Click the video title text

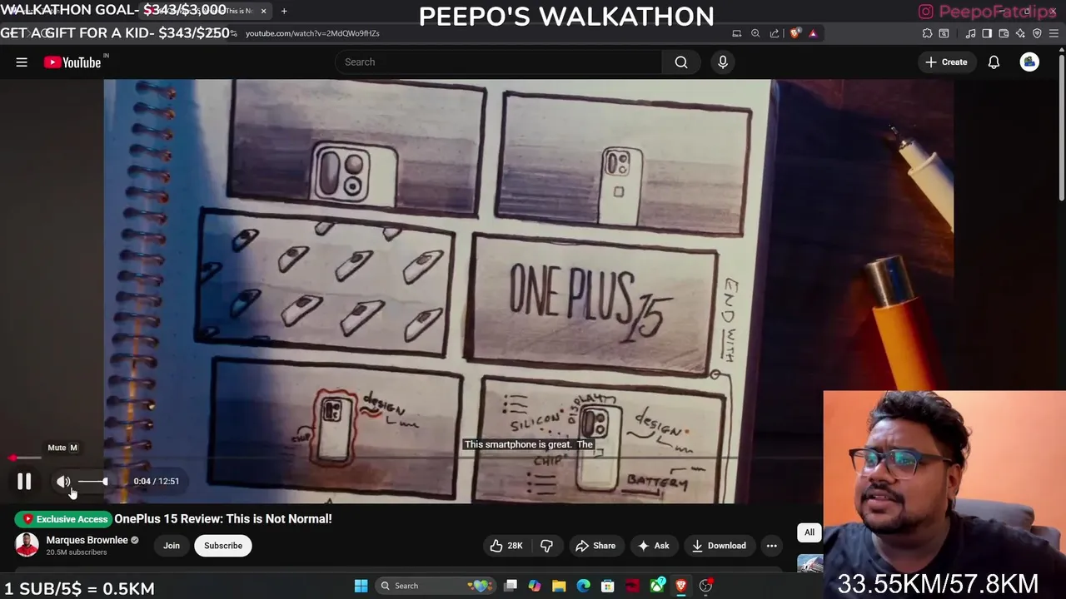(223, 518)
